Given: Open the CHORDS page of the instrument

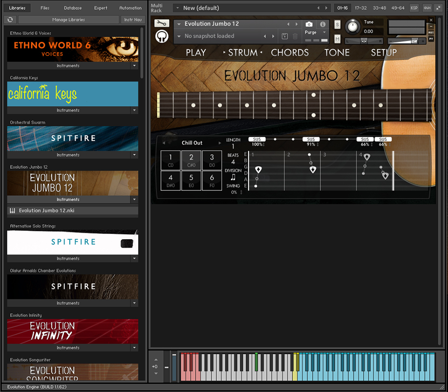Looking at the screenshot, I should 290,53.
